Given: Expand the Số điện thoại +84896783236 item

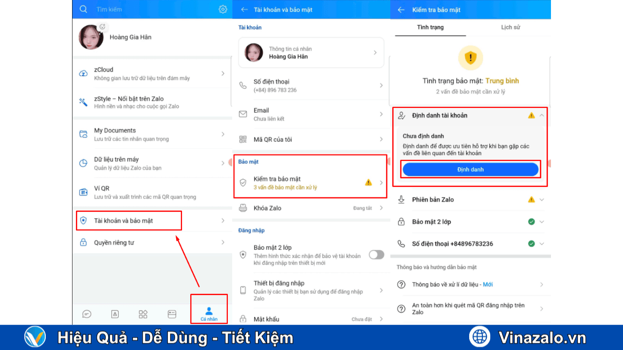Looking at the screenshot, I should click(x=543, y=244).
